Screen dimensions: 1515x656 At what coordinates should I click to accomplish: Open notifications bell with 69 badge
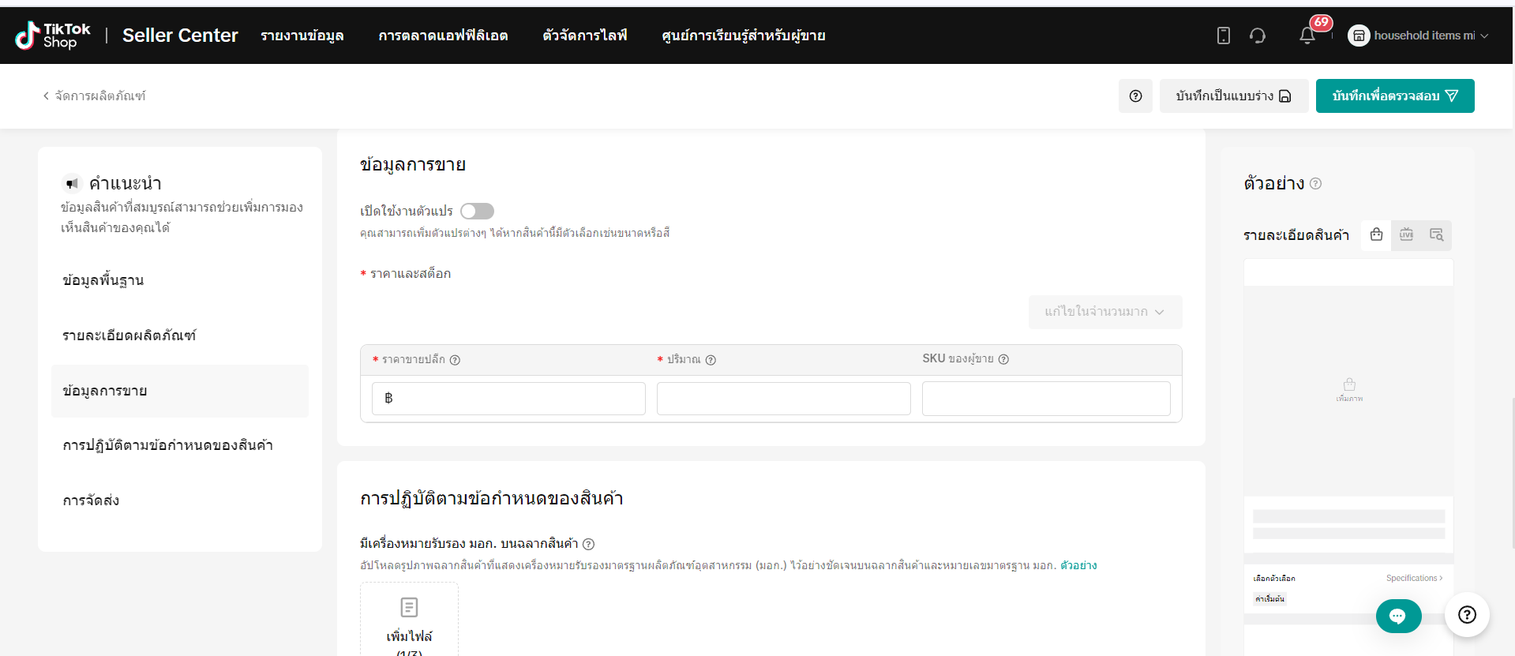[1307, 36]
